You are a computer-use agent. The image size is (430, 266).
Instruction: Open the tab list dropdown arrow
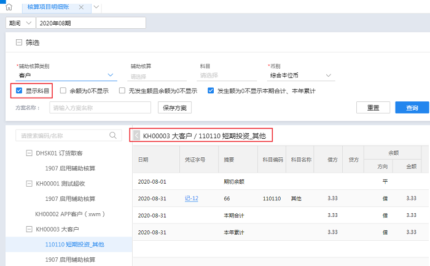97,7
